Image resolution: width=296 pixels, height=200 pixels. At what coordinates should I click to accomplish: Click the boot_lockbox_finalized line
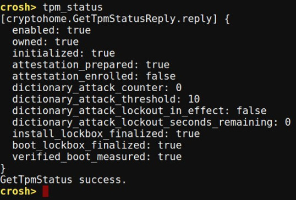coord(97,146)
